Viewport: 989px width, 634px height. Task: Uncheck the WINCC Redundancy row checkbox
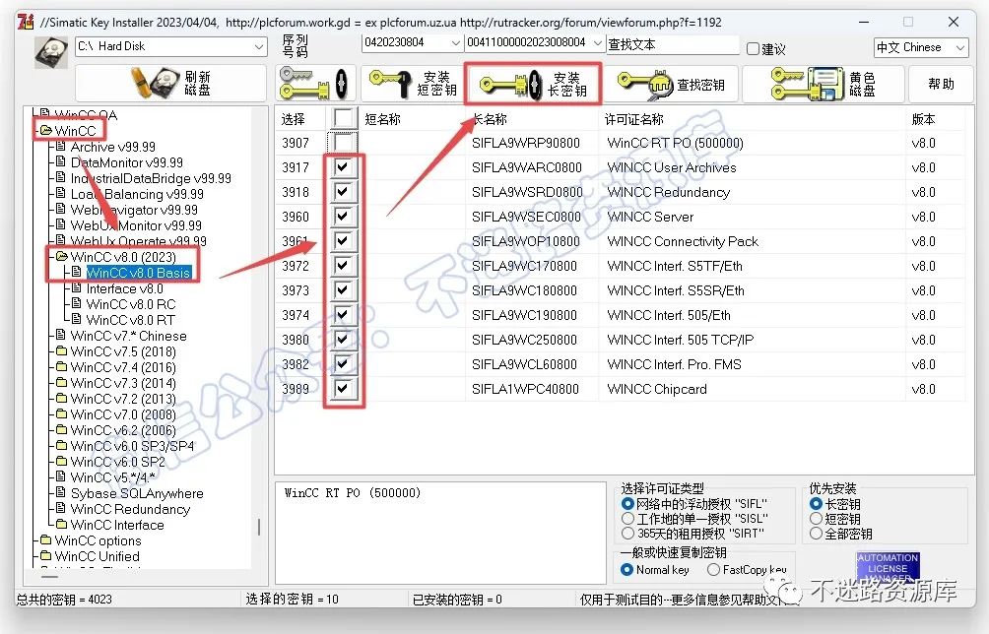click(x=342, y=192)
